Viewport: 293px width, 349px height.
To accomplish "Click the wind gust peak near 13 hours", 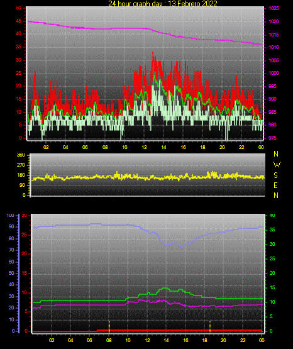I will point(153,53).
